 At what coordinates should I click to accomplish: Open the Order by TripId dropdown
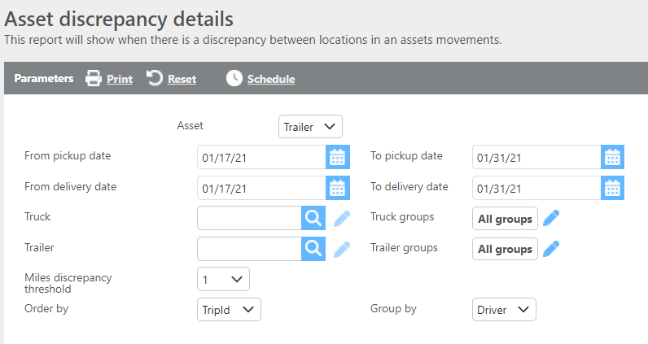229,309
